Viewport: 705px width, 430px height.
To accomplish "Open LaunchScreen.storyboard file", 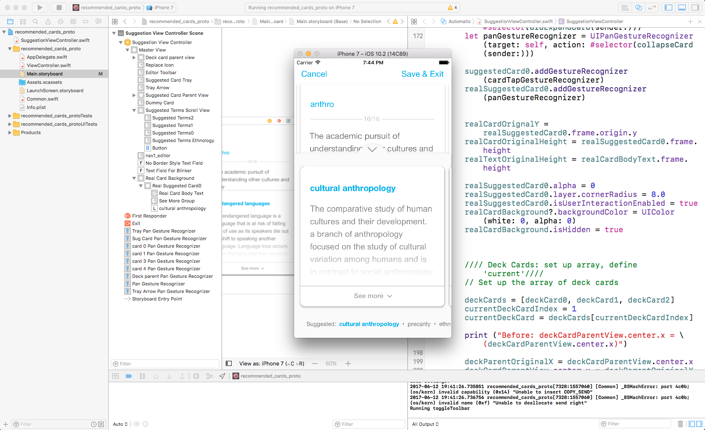I will click(x=55, y=91).
